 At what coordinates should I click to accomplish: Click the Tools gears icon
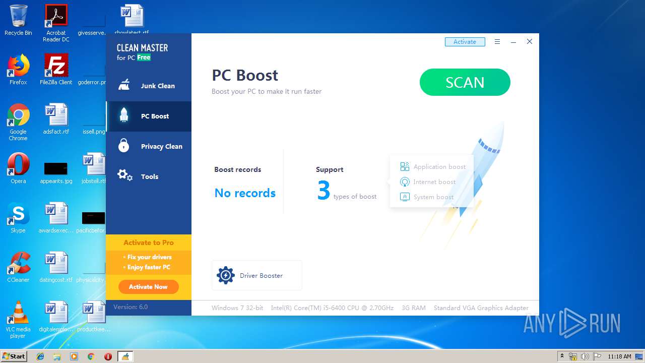click(x=124, y=175)
